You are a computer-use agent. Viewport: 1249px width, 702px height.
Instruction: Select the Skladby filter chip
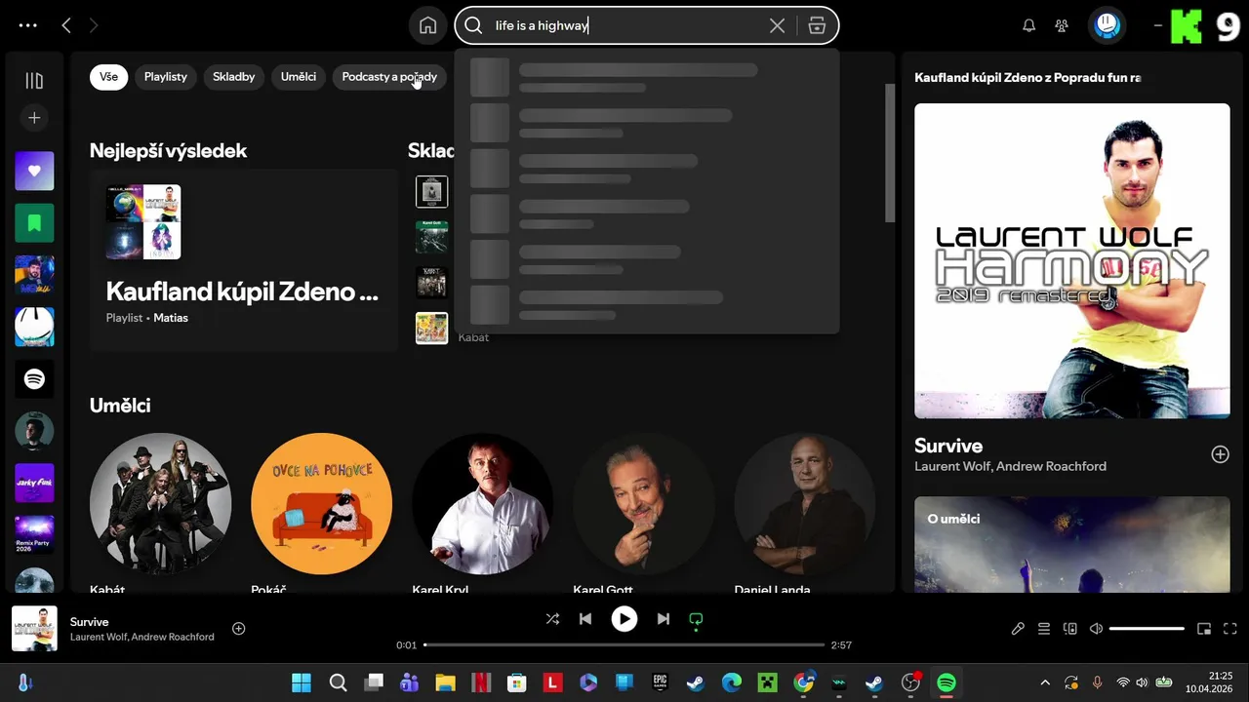[234, 77]
